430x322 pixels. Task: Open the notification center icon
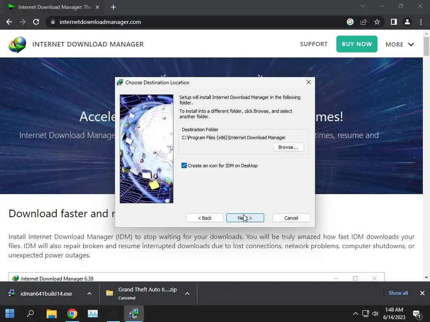pos(417,314)
